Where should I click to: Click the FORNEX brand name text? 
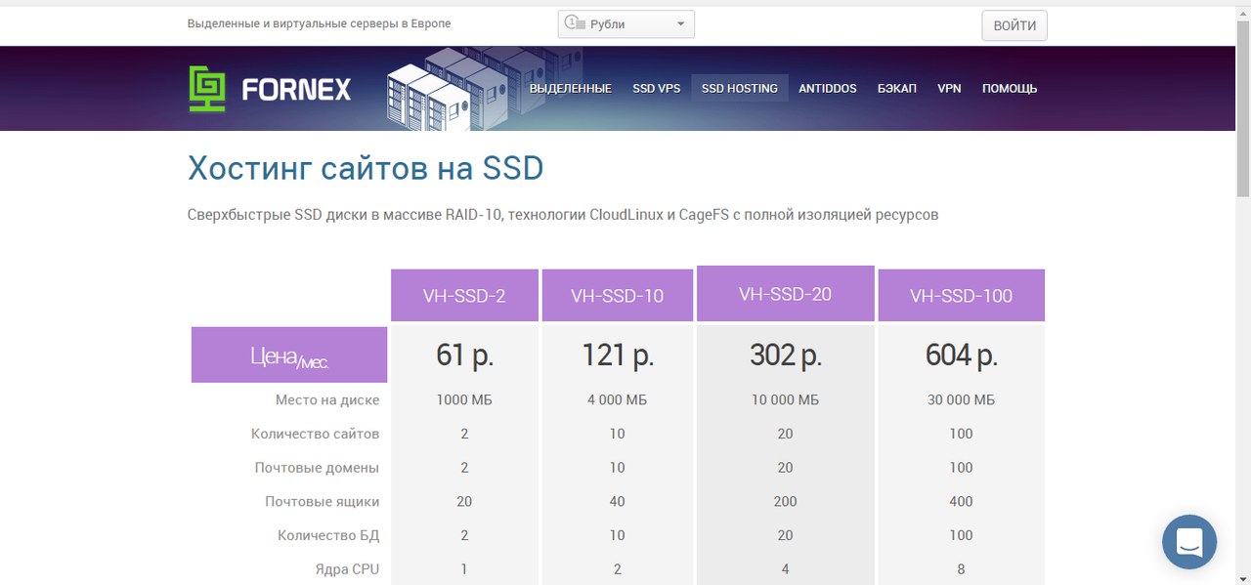(x=296, y=90)
